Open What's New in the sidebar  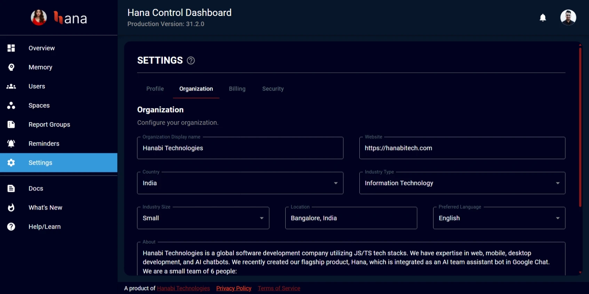point(58,207)
